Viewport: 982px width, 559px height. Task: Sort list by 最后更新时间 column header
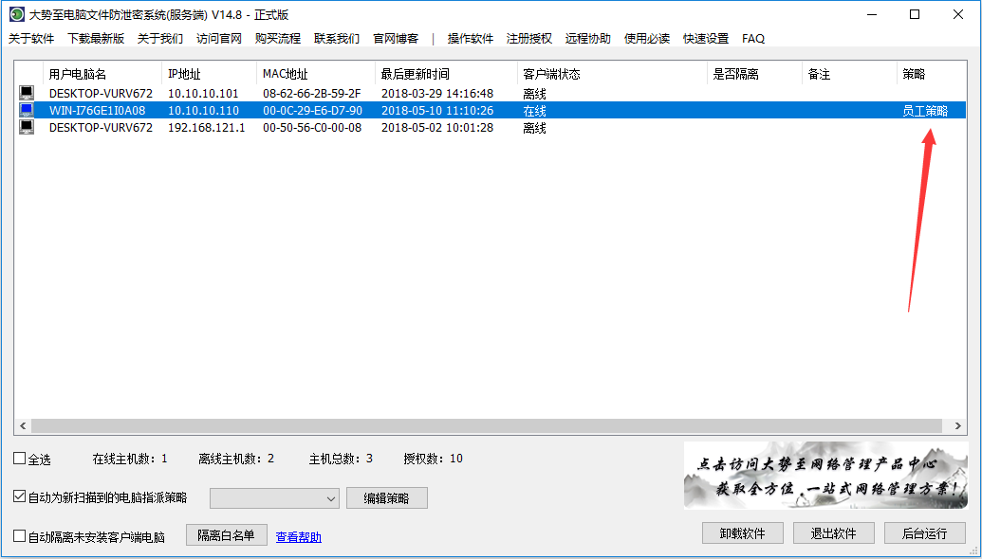click(x=415, y=74)
